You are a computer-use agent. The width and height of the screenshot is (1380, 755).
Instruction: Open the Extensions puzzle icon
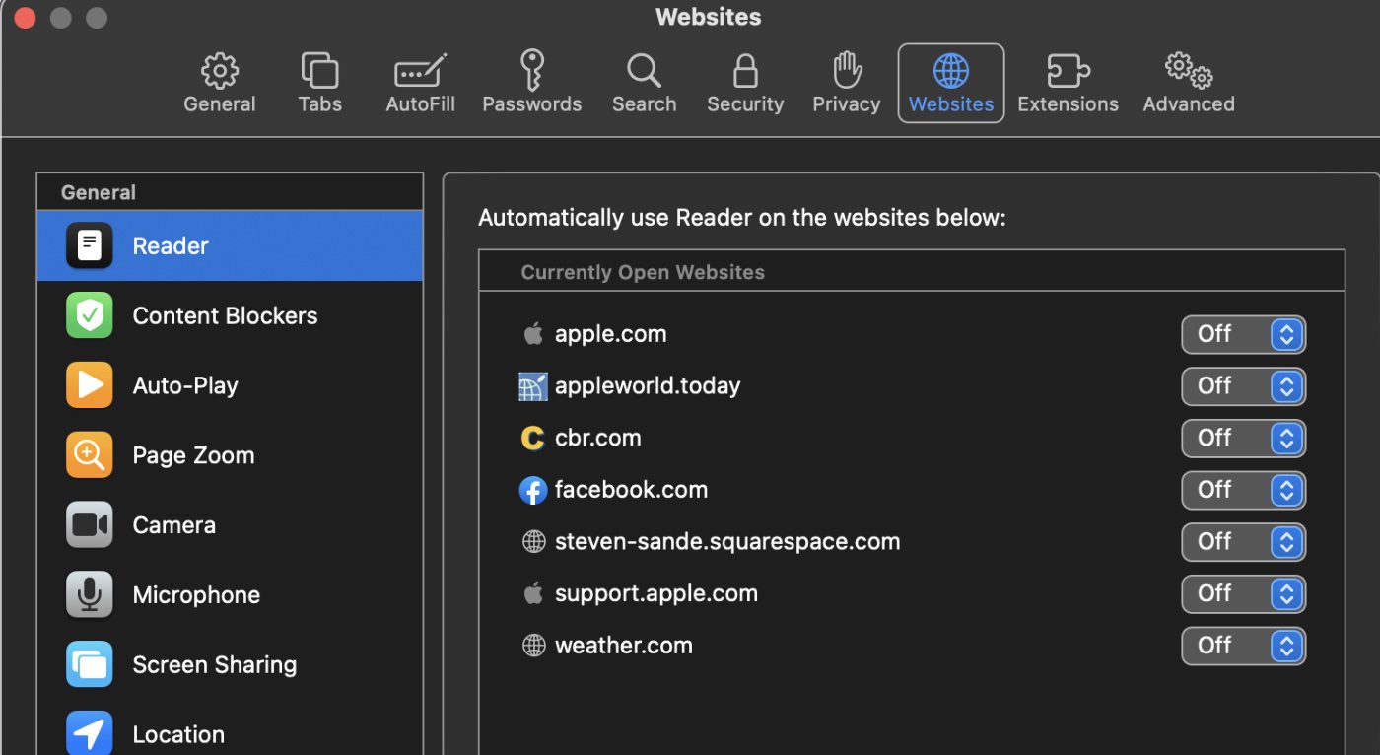(x=1068, y=71)
